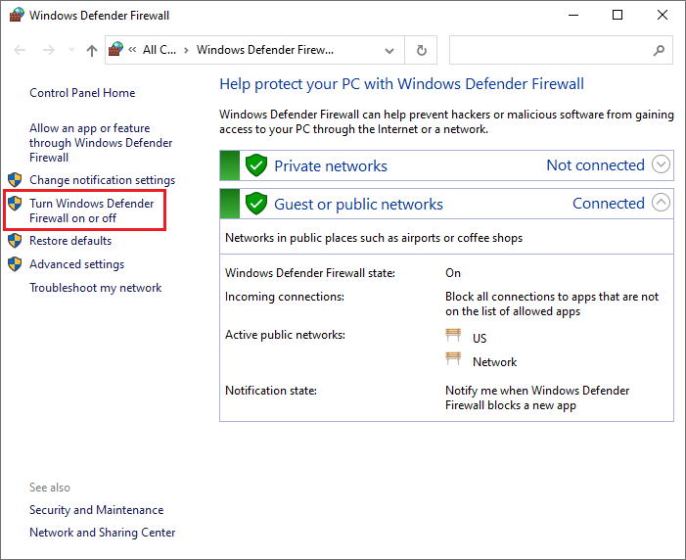Open Network and Sharing Center link
This screenshot has height=560, width=686.
click(103, 533)
